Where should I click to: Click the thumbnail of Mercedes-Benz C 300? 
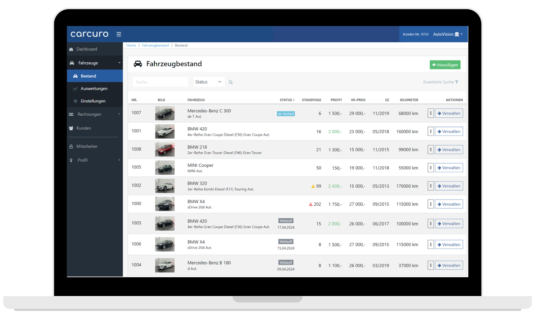point(165,113)
